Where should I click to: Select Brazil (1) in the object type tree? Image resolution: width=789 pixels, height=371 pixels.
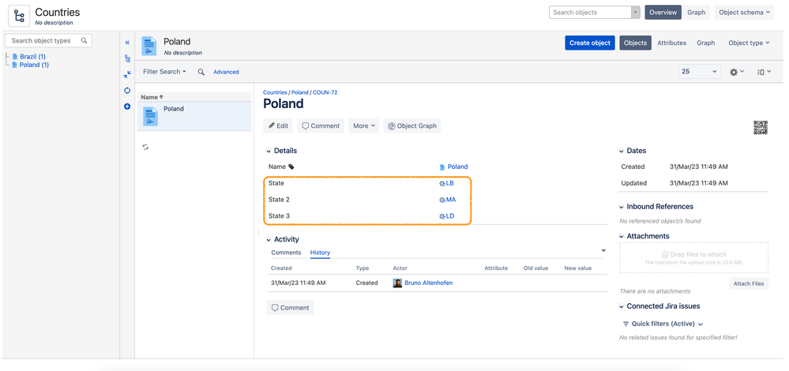(32, 57)
